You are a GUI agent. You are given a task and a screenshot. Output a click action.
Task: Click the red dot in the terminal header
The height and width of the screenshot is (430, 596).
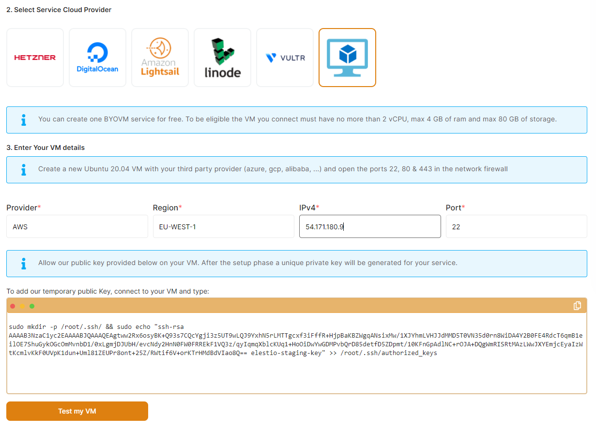(13, 306)
